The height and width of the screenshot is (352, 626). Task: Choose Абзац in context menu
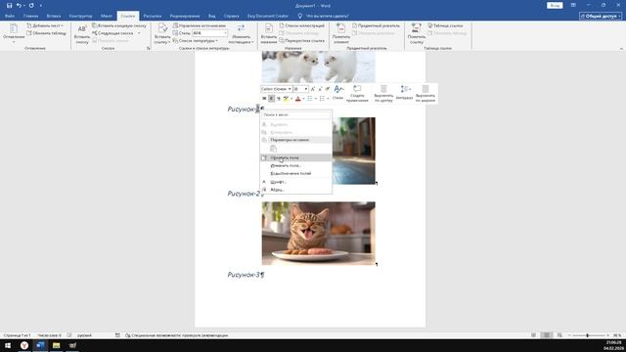[295, 190]
